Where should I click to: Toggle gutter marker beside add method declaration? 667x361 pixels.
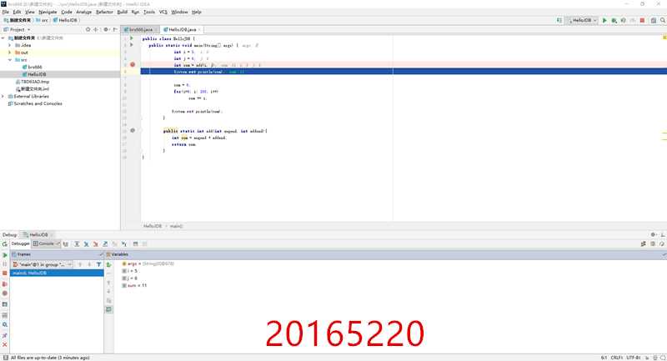[x=133, y=131]
